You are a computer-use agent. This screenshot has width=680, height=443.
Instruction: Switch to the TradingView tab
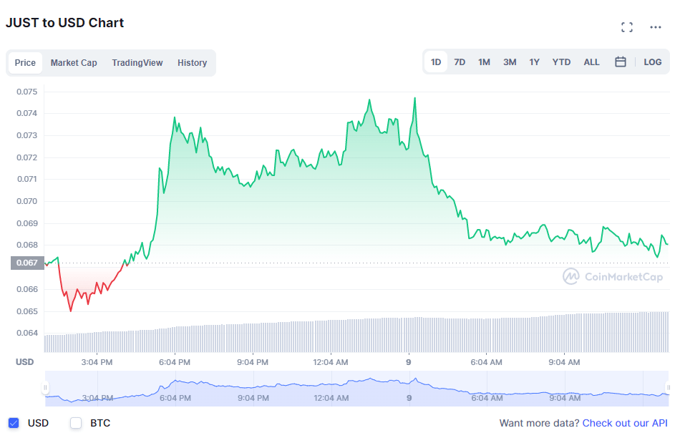137,63
